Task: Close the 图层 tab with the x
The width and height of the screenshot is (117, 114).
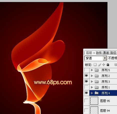Action: (94, 53)
